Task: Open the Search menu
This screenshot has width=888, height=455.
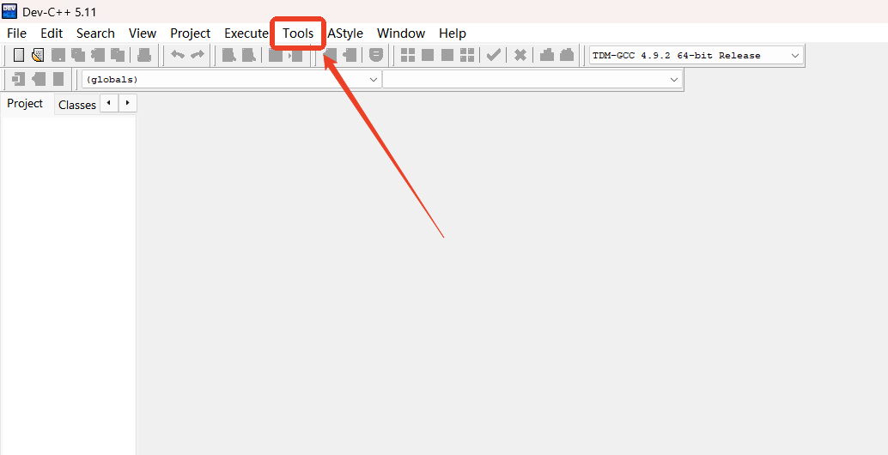Action: 95,33
